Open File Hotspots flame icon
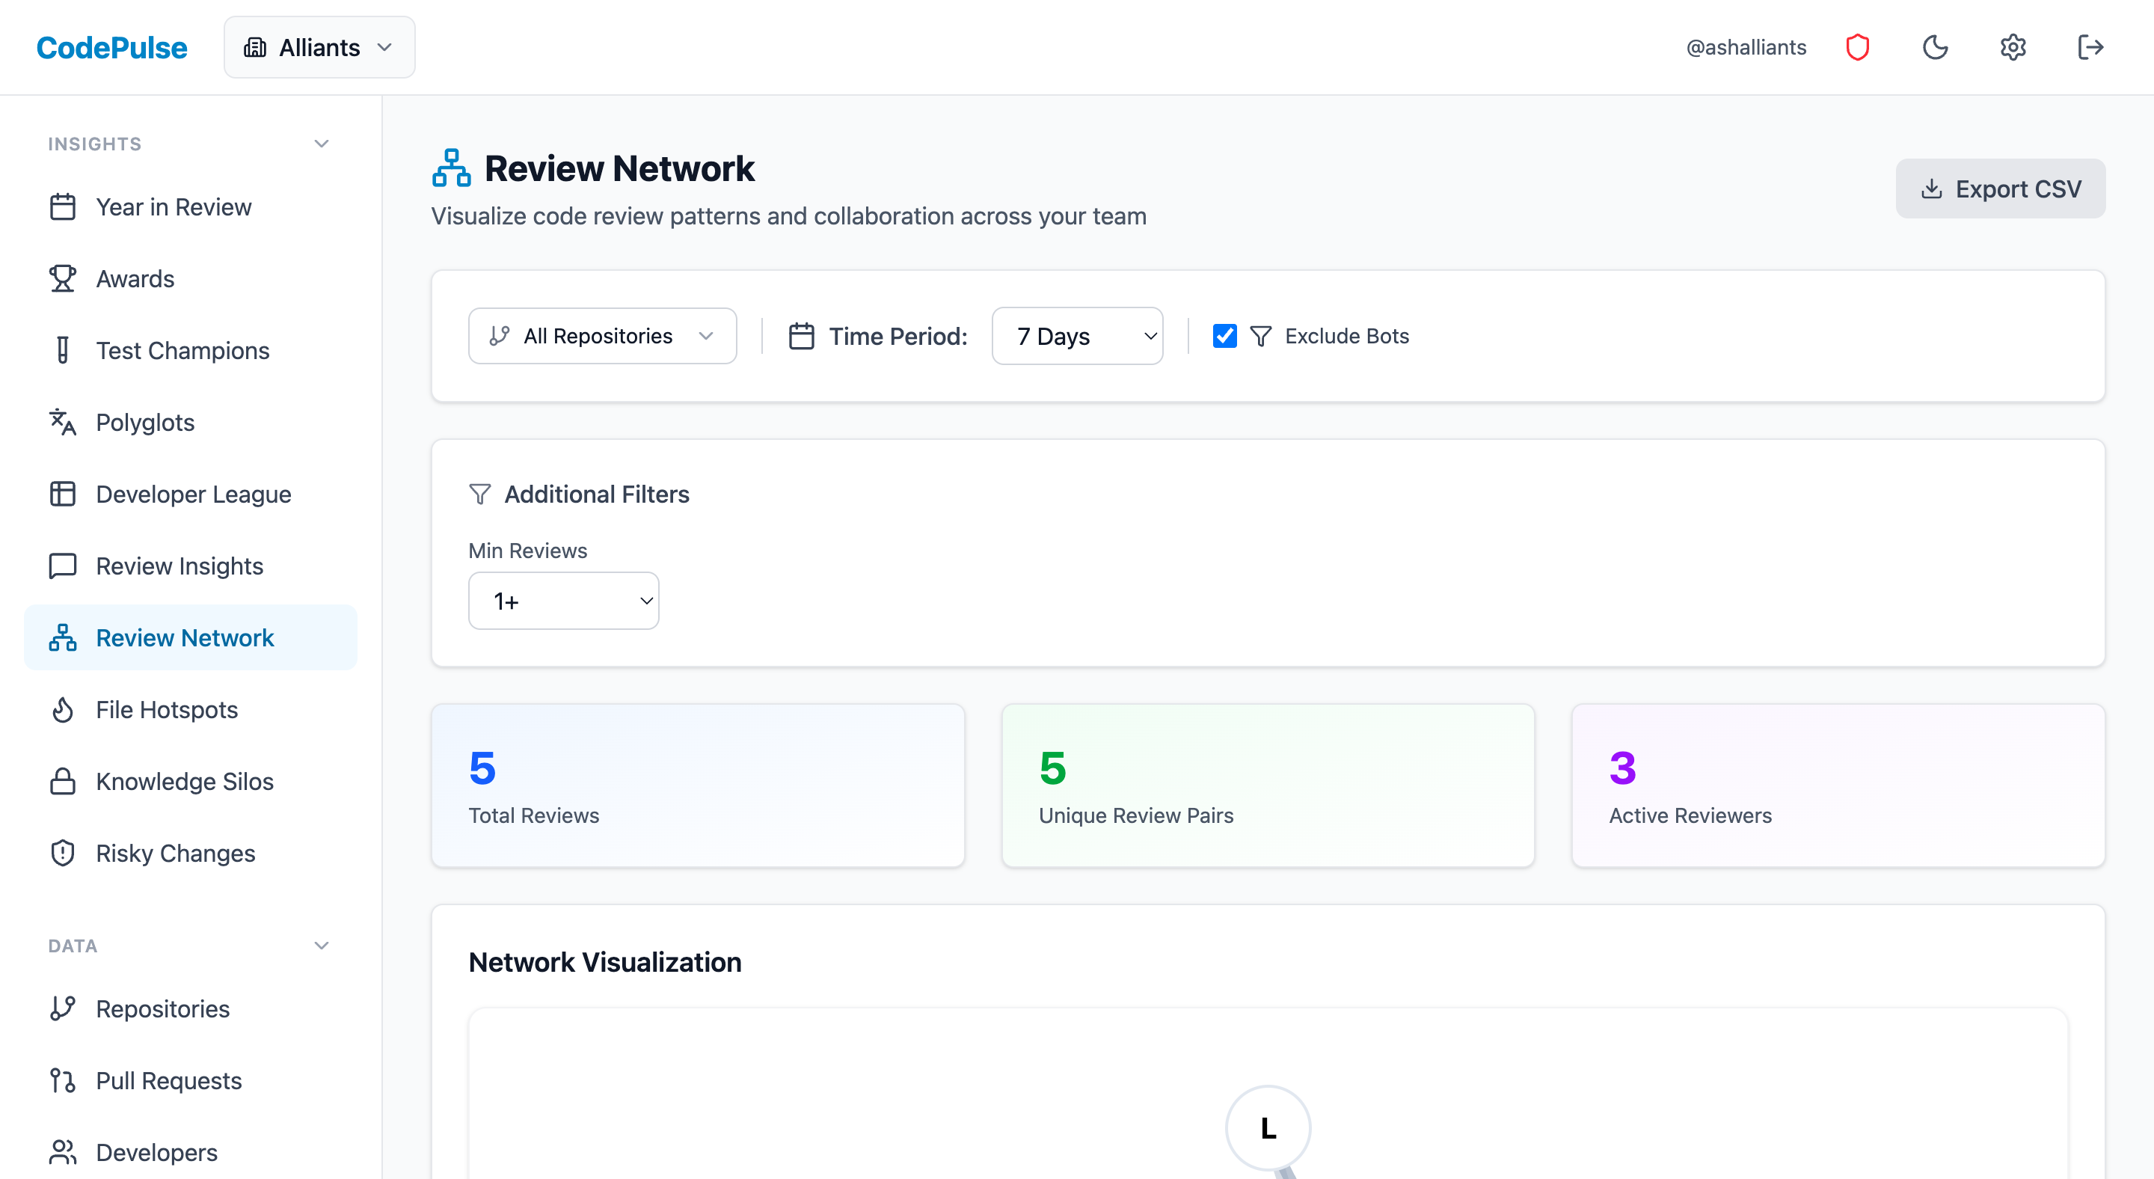The height and width of the screenshot is (1179, 2154). tap(63, 709)
